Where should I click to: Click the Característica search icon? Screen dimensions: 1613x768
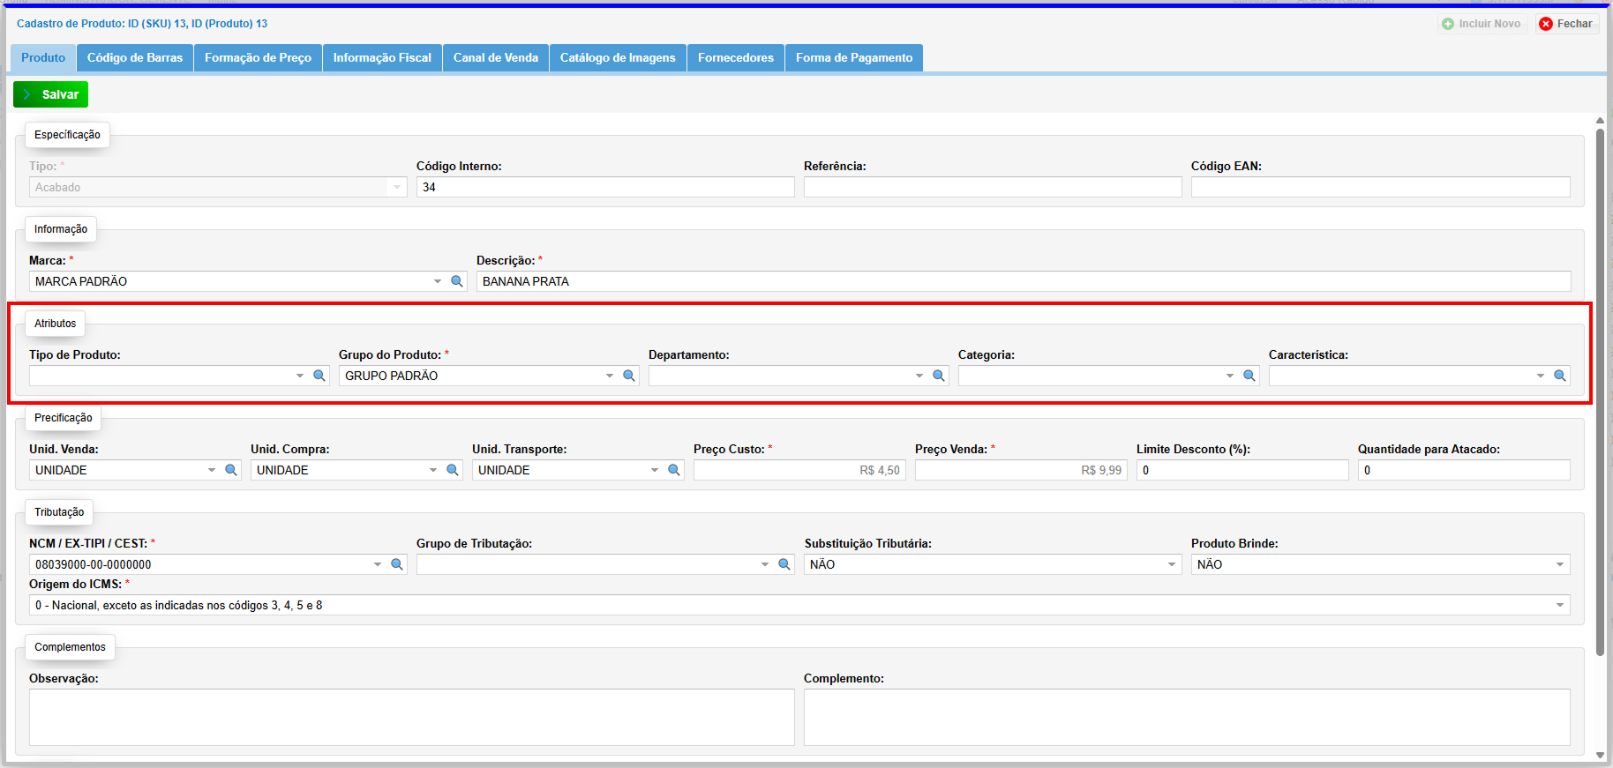point(1560,376)
